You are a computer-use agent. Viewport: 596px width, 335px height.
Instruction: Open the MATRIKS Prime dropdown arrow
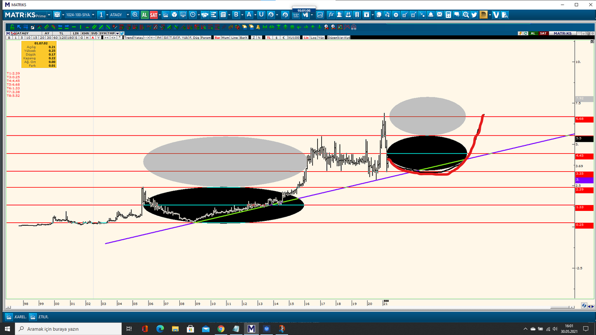coord(49,14)
